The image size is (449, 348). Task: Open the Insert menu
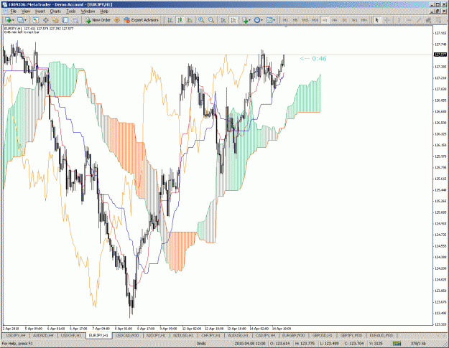click(x=40, y=11)
